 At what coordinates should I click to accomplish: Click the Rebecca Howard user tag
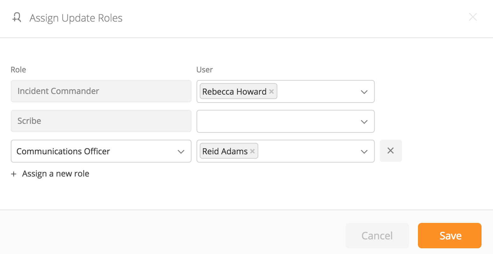coord(234,91)
